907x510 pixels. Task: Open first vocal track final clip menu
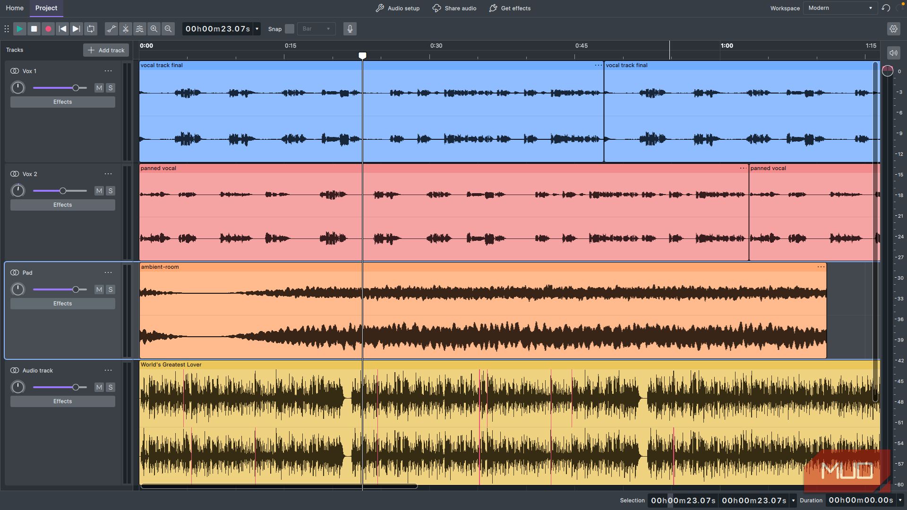pyautogui.click(x=598, y=65)
